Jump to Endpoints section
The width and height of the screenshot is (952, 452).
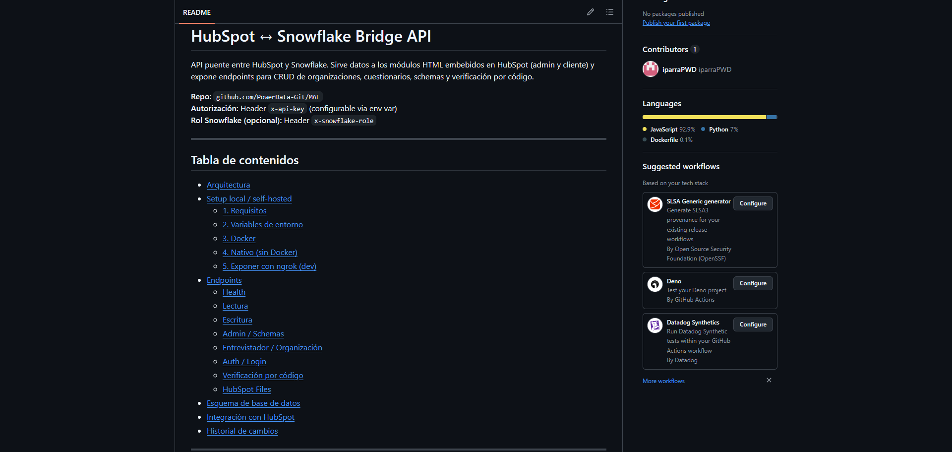click(224, 280)
